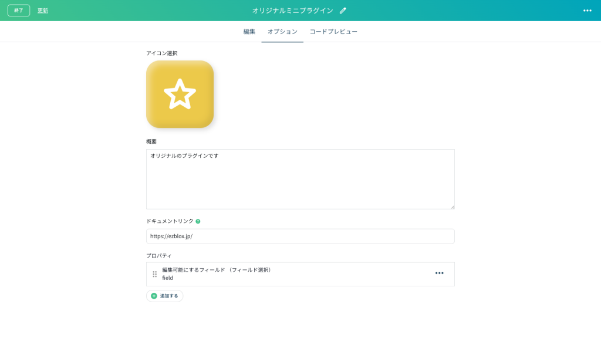This screenshot has height=338, width=601.
Task: Focus the https://ezblox.jp/ documentation link field
Action: coord(300,236)
